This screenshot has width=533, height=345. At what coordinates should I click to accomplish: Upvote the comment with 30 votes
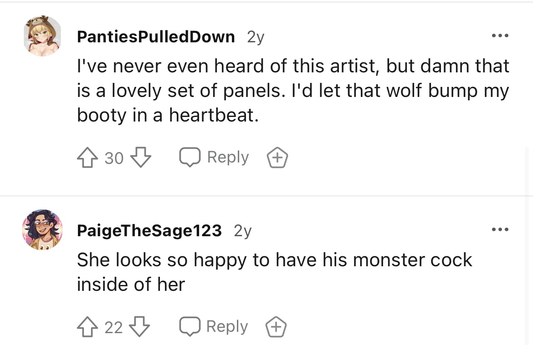[87, 157]
